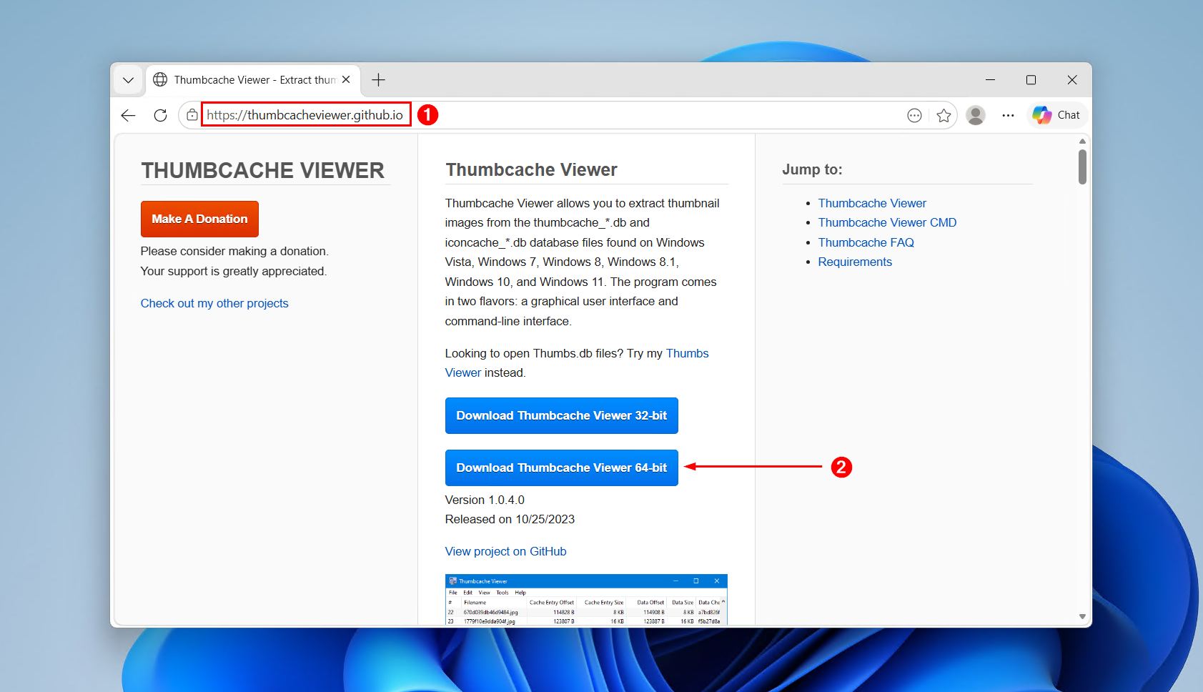Open Check out my other projects link
This screenshot has width=1203, height=692.
[214, 303]
